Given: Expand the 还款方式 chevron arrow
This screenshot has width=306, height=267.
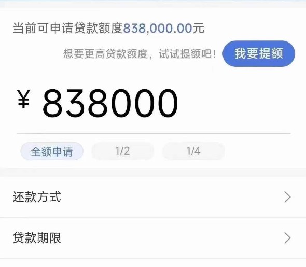Looking at the screenshot, I should pyautogui.click(x=287, y=197).
